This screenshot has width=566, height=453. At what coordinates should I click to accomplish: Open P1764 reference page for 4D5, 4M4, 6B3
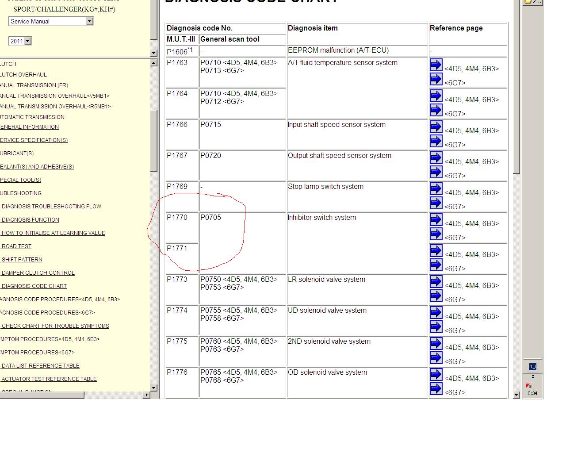[x=436, y=96]
